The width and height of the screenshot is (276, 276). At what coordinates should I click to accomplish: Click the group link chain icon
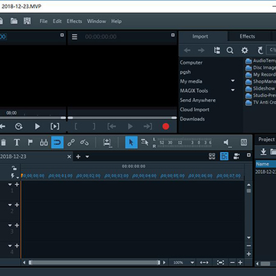71,143
